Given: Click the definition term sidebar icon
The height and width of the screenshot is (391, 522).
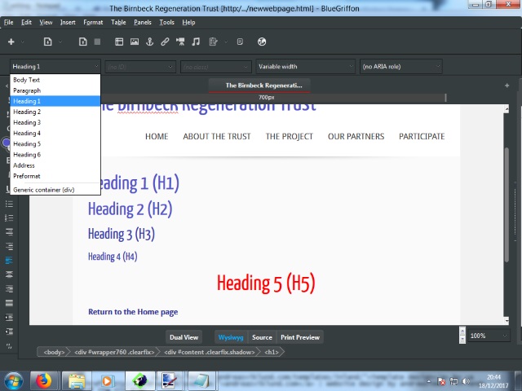Looking at the screenshot, I should pos(9,231).
